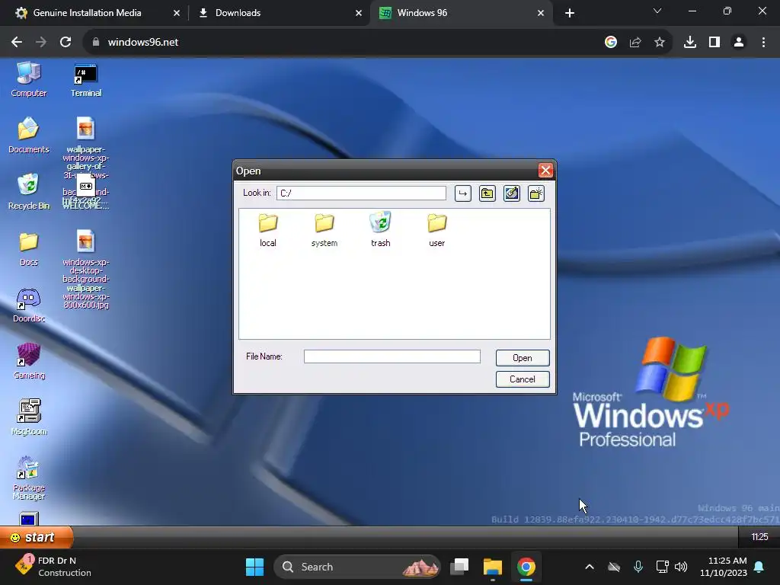780x585 pixels.
Task: Open the MsgRoom shortcut
Action: pos(28,418)
